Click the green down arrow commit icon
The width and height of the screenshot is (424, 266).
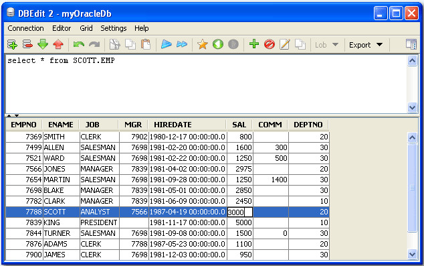coord(43,44)
